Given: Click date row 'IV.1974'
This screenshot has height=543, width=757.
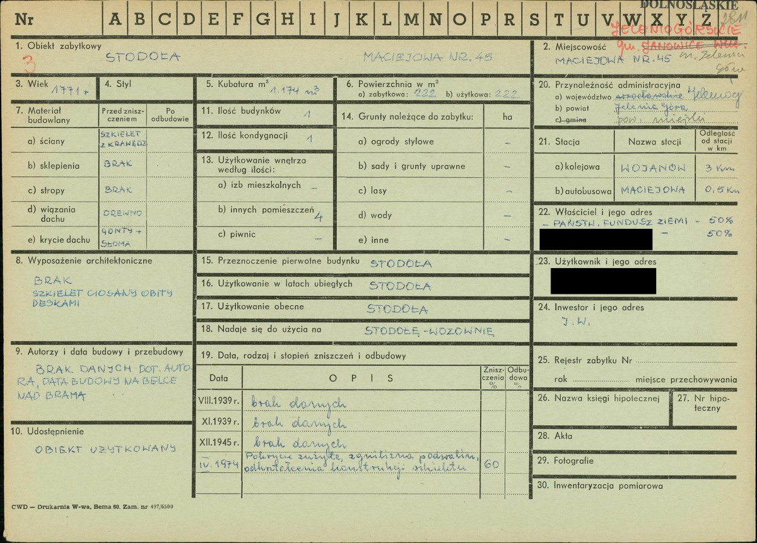Looking at the screenshot, I should 219,465.
